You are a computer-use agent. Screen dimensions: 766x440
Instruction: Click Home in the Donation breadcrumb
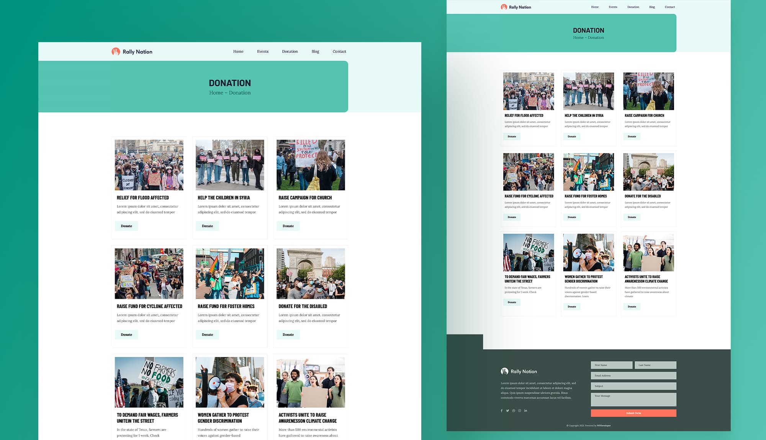(x=216, y=93)
